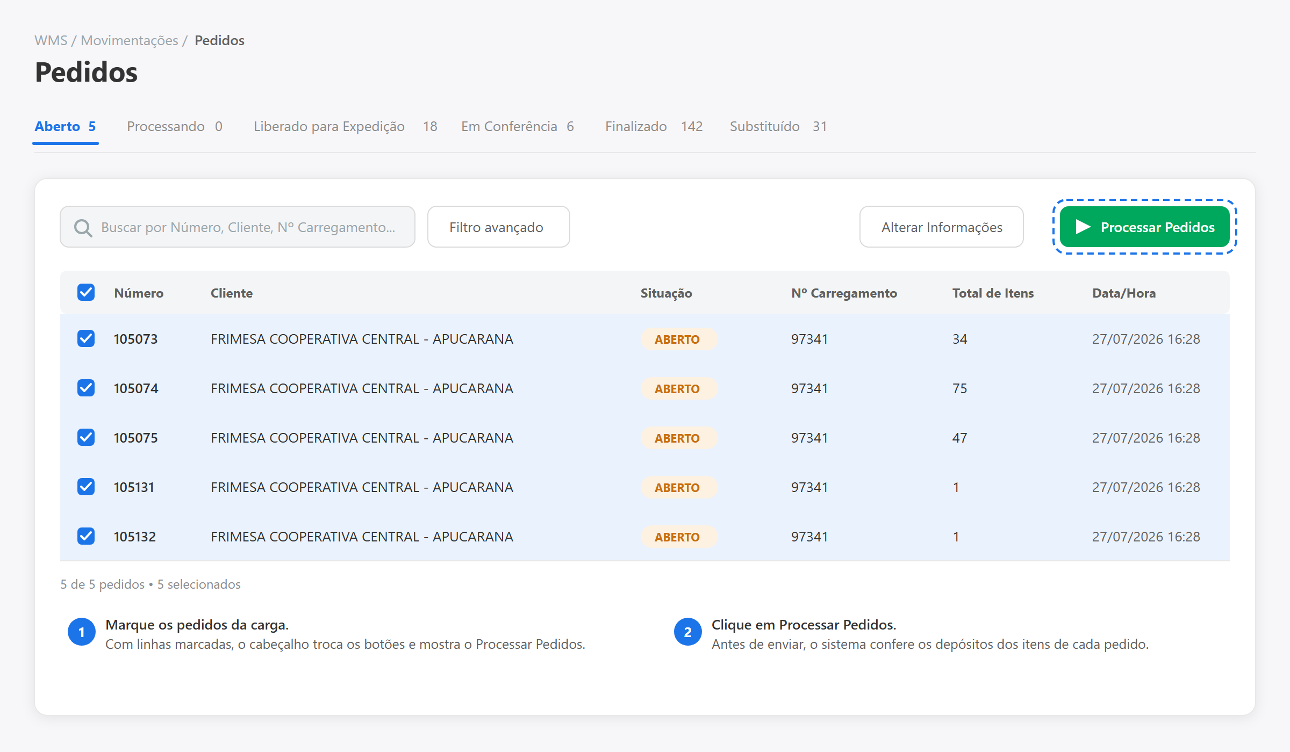This screenshot has height=752, width=1290.
Task: Select order number 105131
Action: click(134, 488)
